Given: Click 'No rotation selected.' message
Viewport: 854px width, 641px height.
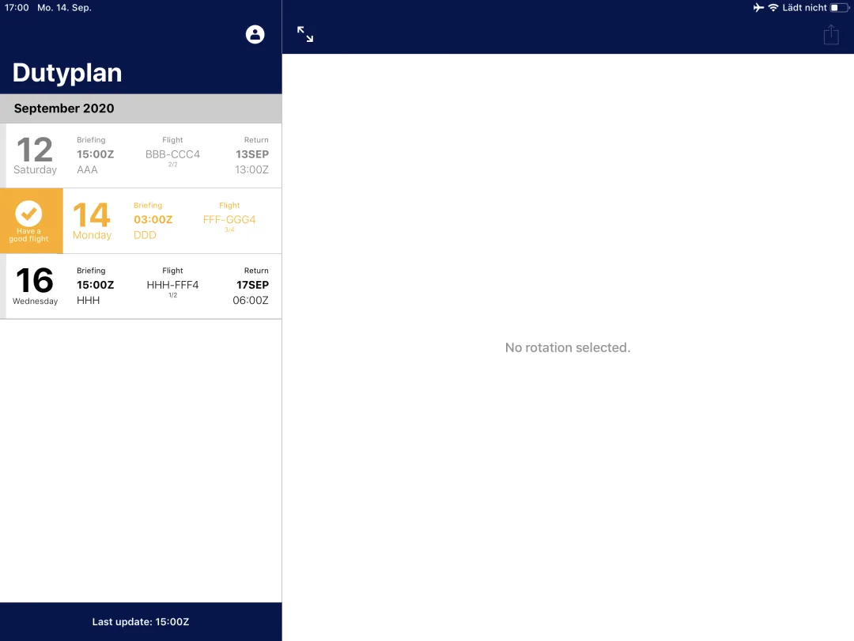Looking at the screenshot, I should coord(568,347).
